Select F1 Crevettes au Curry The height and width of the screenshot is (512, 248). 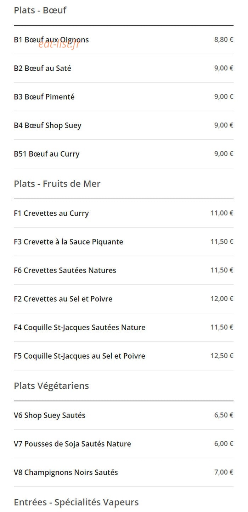point(124,213)
